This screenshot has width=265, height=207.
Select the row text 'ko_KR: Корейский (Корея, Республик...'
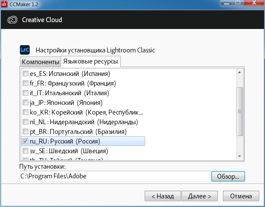[86, 112]
